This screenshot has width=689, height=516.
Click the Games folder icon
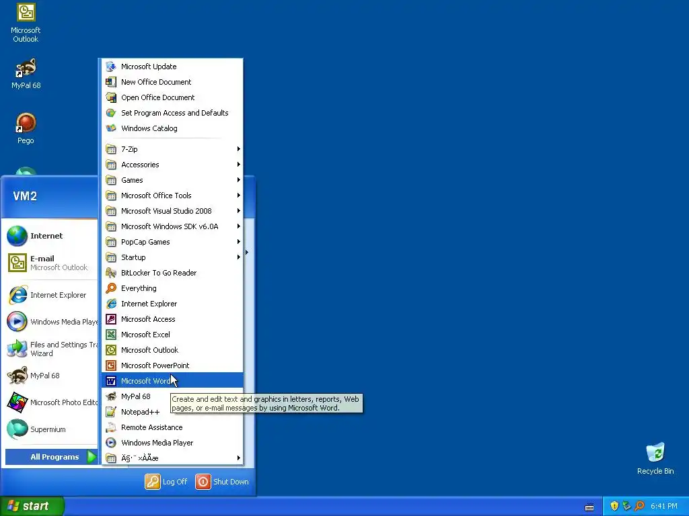pyautogui.click(x=111, y=180)
